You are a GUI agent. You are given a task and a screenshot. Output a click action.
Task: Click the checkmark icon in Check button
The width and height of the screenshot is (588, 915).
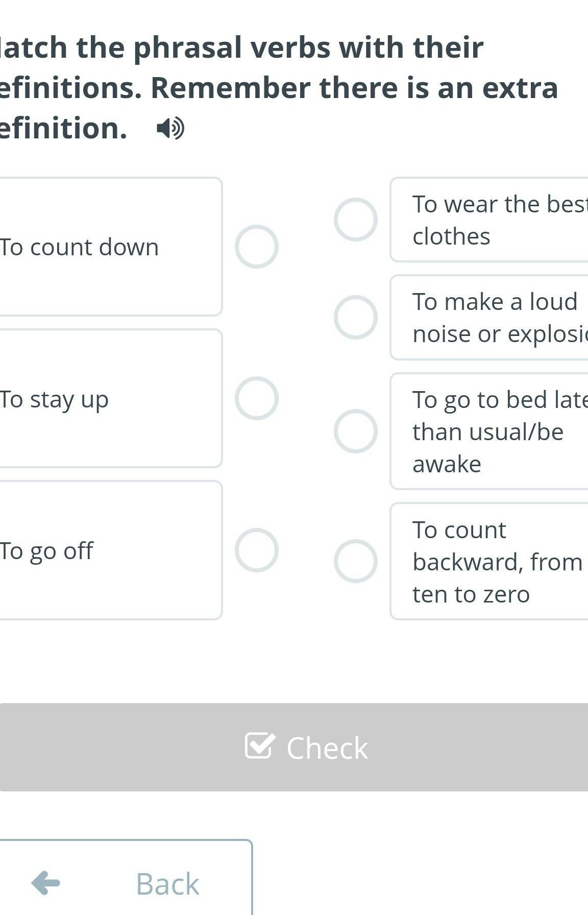[x=260, y=745]
